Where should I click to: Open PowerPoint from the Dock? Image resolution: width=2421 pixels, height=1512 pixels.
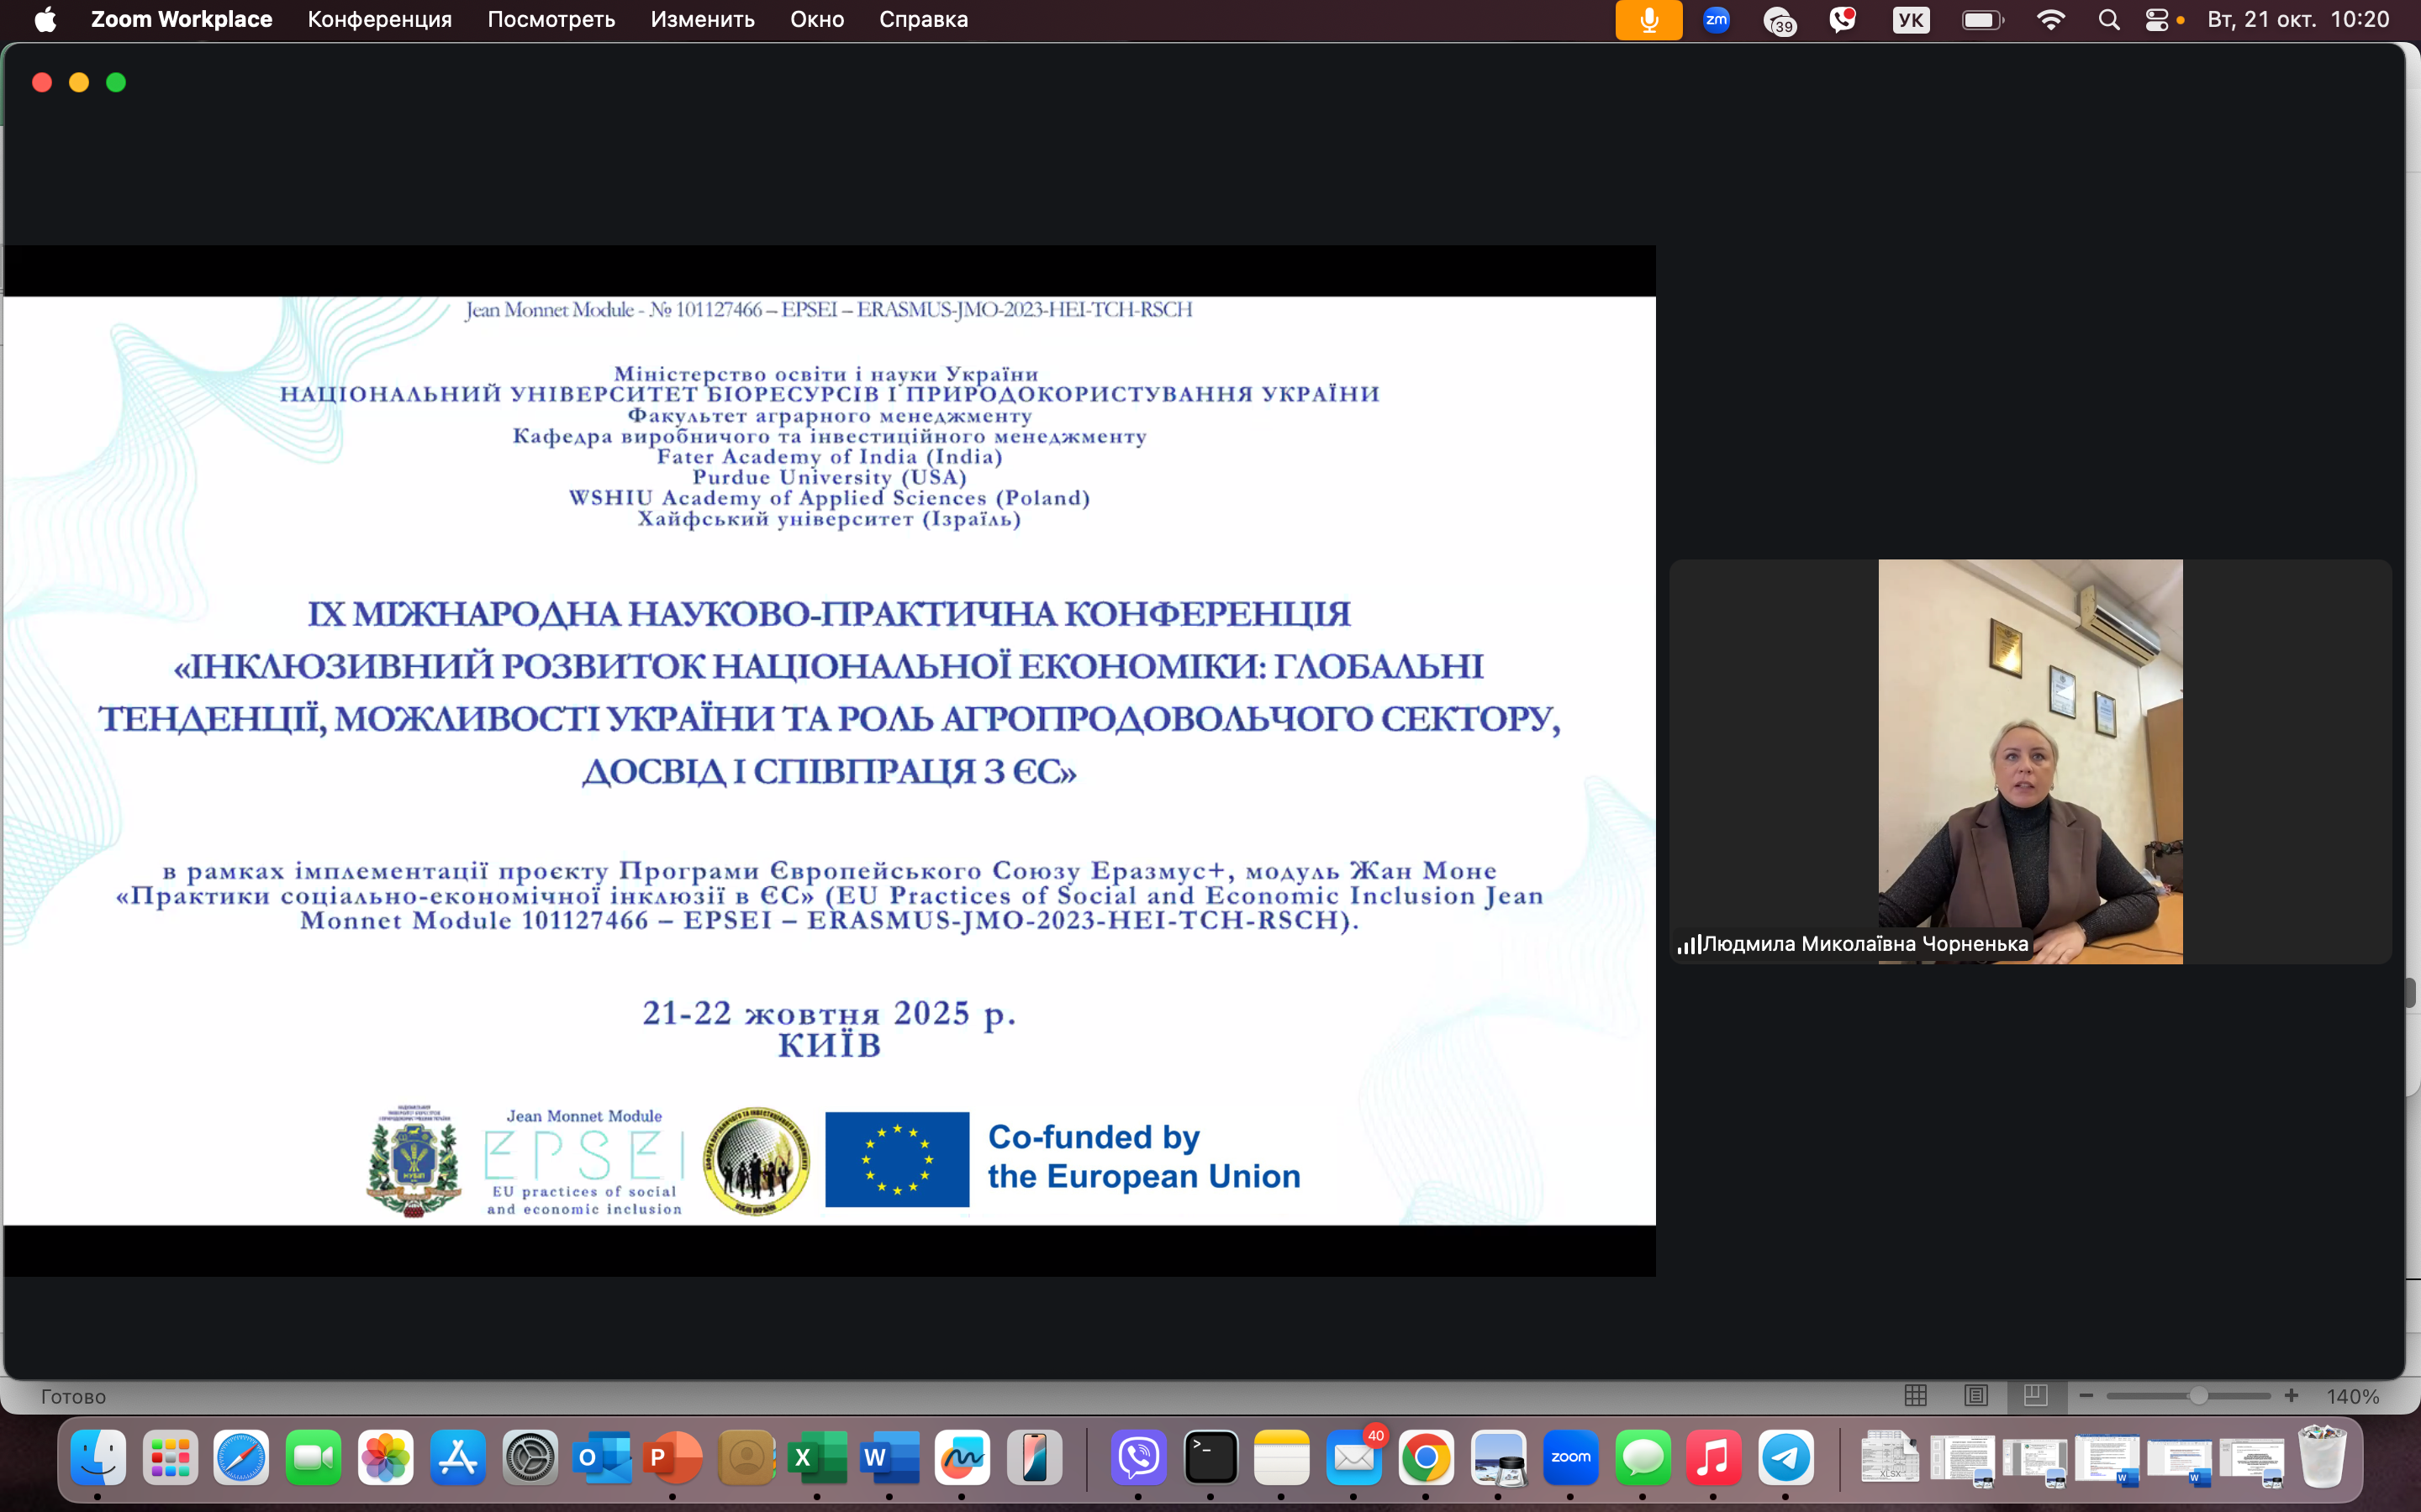tap(672, 1457)
